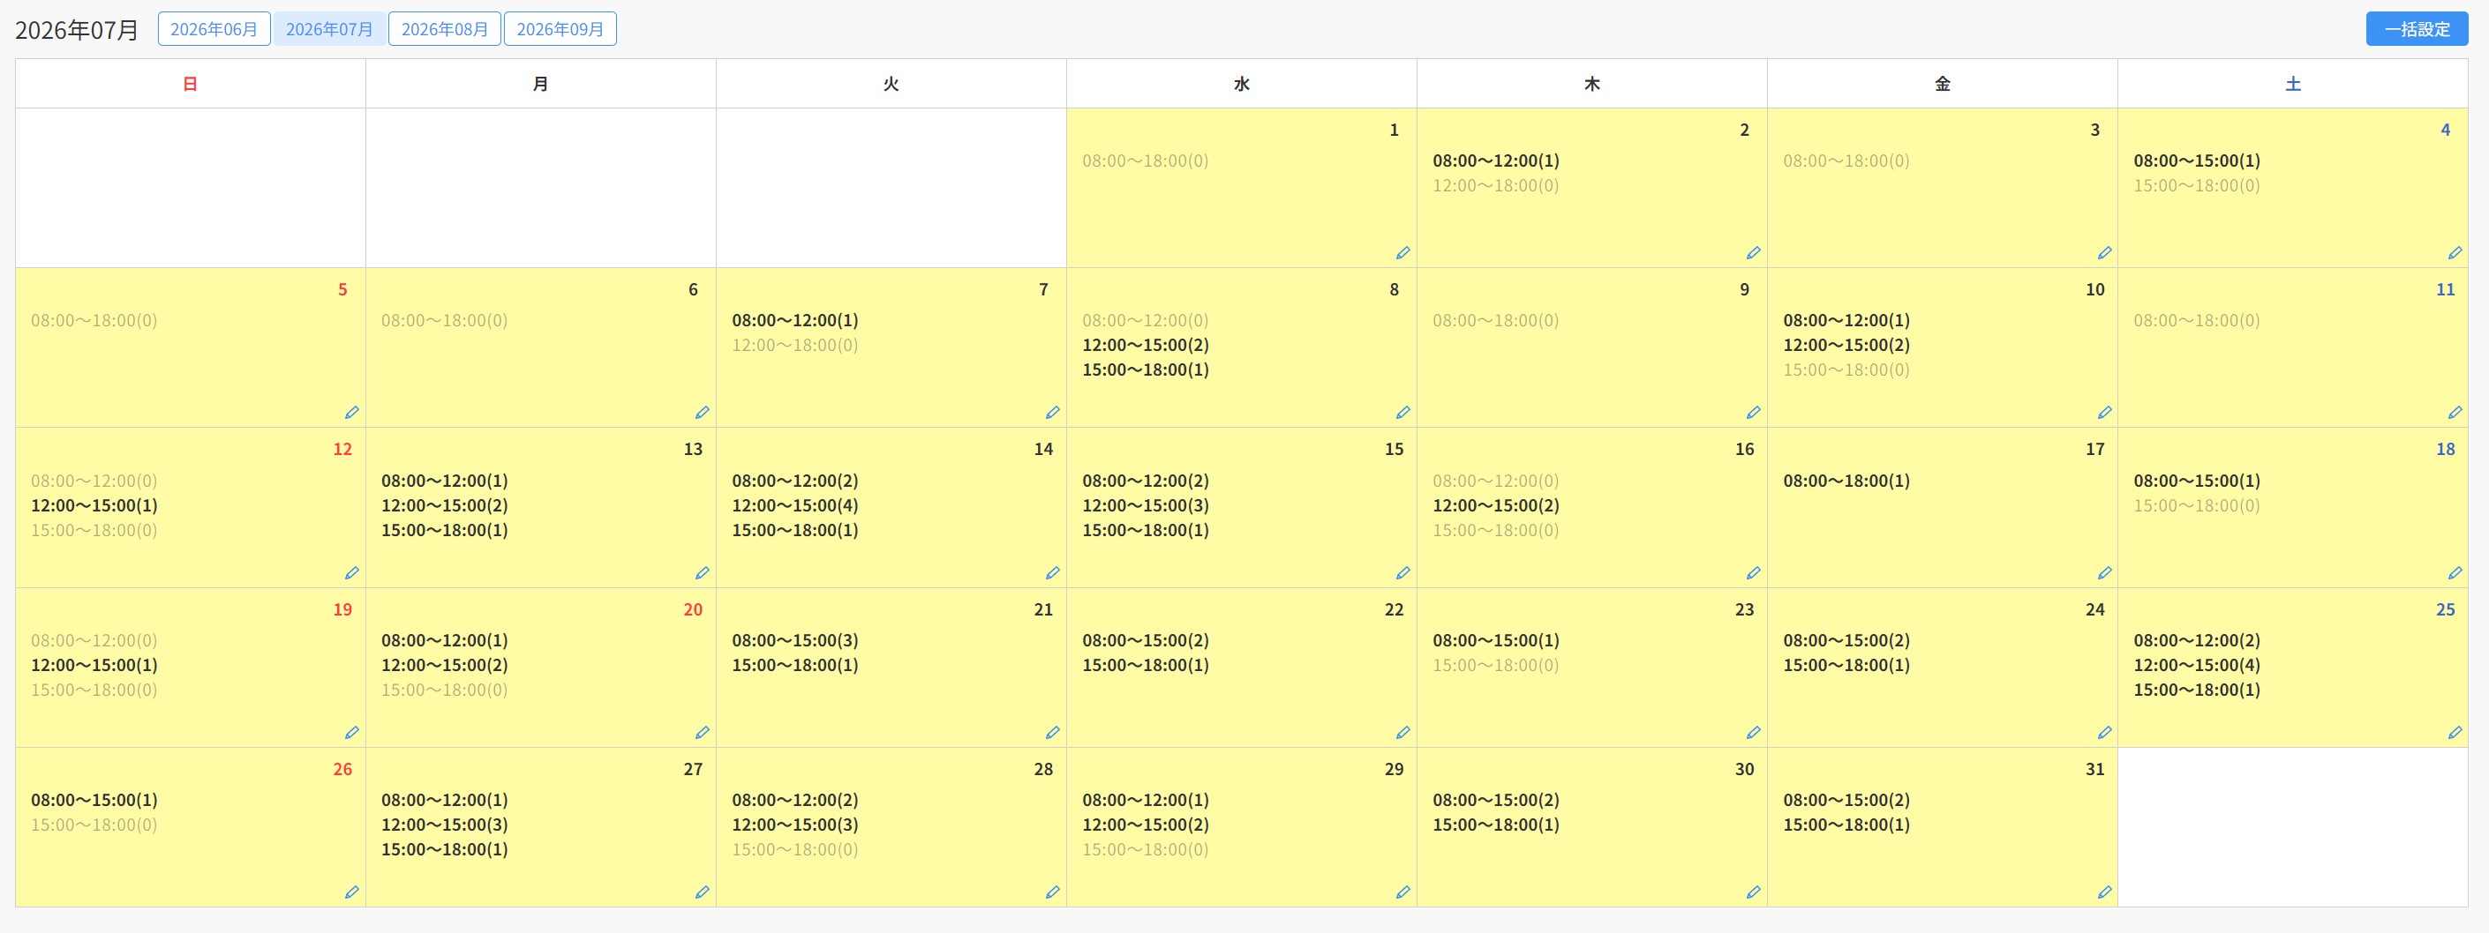The width and height of the screenshot is (2489, 933).
Task: Click the 2026年07月 page heading
Action: click(78, 30)
